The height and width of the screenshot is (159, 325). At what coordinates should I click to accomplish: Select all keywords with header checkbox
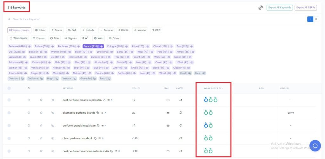click(x=9, y=88)
